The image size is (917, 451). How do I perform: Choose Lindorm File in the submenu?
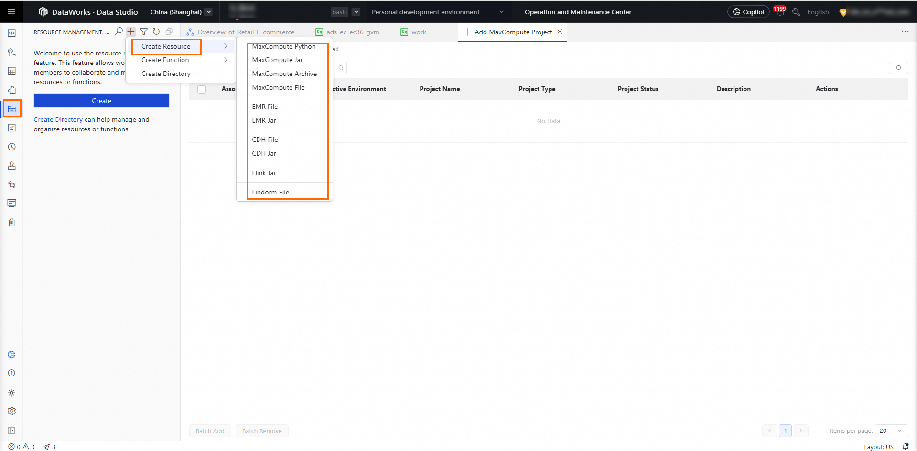[270, 192]
